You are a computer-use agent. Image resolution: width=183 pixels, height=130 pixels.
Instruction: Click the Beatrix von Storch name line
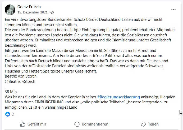[x=21, y=76]
